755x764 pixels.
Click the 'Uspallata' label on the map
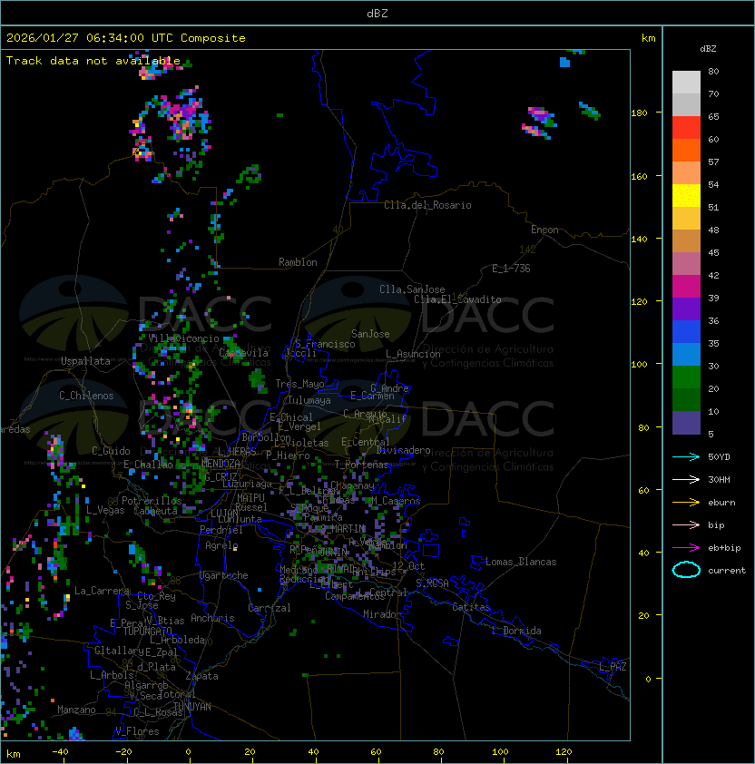pyautogui.click(x=85, y=361)
